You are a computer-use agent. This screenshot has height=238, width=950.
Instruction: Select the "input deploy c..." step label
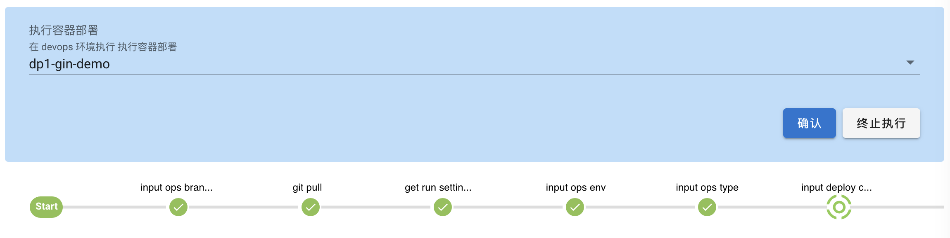point(836,187)
